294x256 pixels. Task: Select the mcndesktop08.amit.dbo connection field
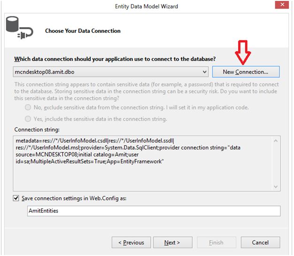pos(107,72)
